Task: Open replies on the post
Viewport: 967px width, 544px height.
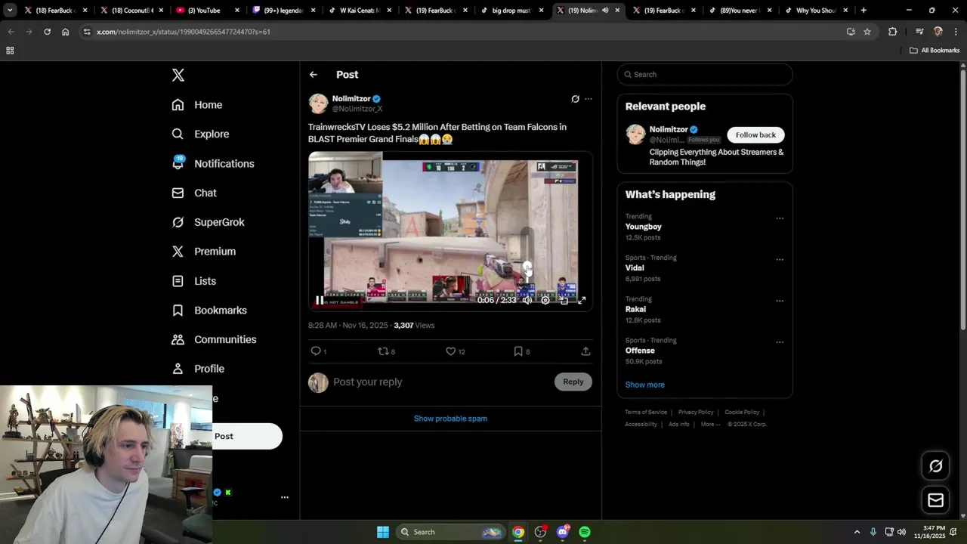Action: pos(319,351)
